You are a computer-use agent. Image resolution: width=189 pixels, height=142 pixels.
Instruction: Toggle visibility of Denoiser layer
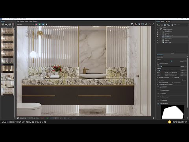157,41
